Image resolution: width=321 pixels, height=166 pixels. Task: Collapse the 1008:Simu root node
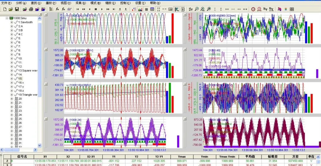(7, 18)
